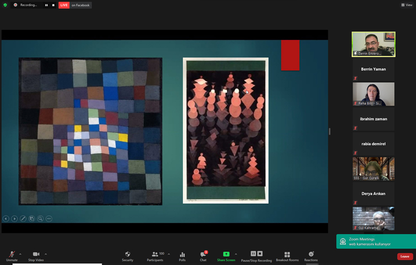Open the Security options

128,256
